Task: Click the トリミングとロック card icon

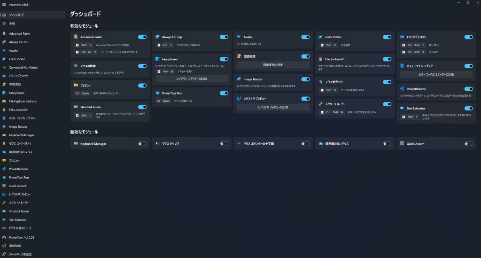Action: pos(402,37)
